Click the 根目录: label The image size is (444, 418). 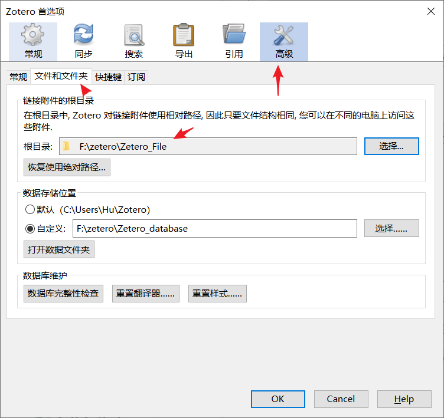tap(38, 146)
